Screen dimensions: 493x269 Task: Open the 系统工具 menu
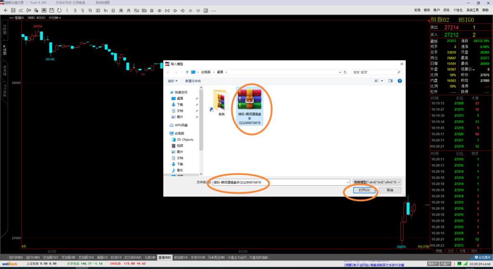click(464, 10)
